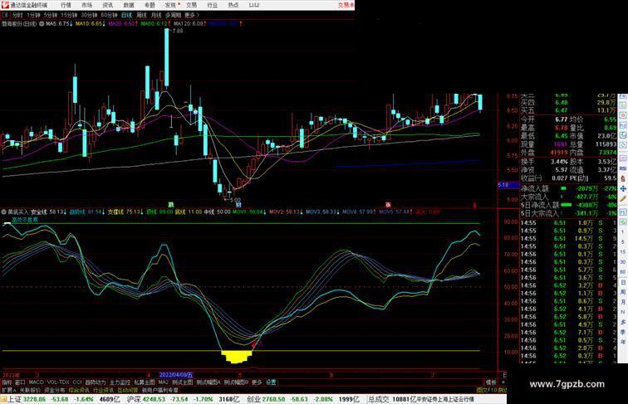Click the 日 period shortcut in right sidebar
The width and height of the screenshot is (628, 404).
623,282
